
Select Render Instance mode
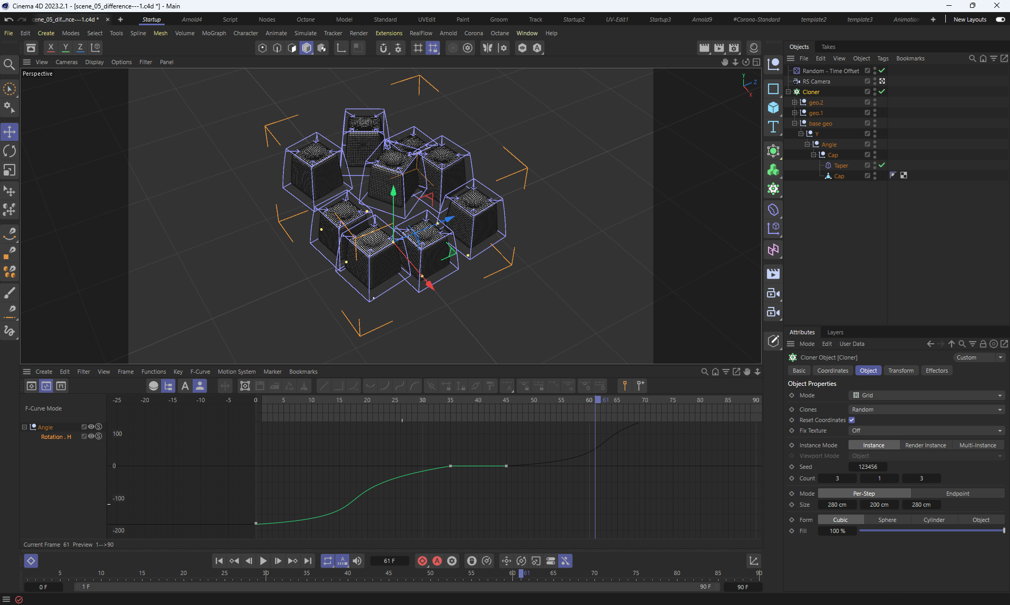pos(925,445)
